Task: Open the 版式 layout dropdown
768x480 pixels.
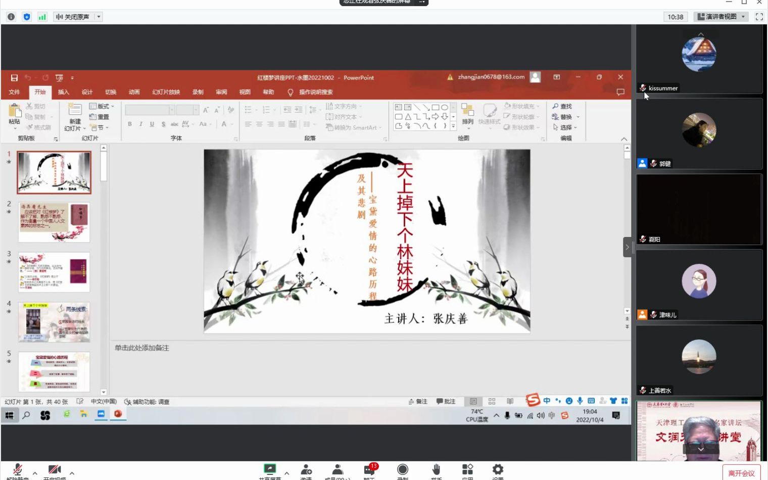Action: point(102,106)
